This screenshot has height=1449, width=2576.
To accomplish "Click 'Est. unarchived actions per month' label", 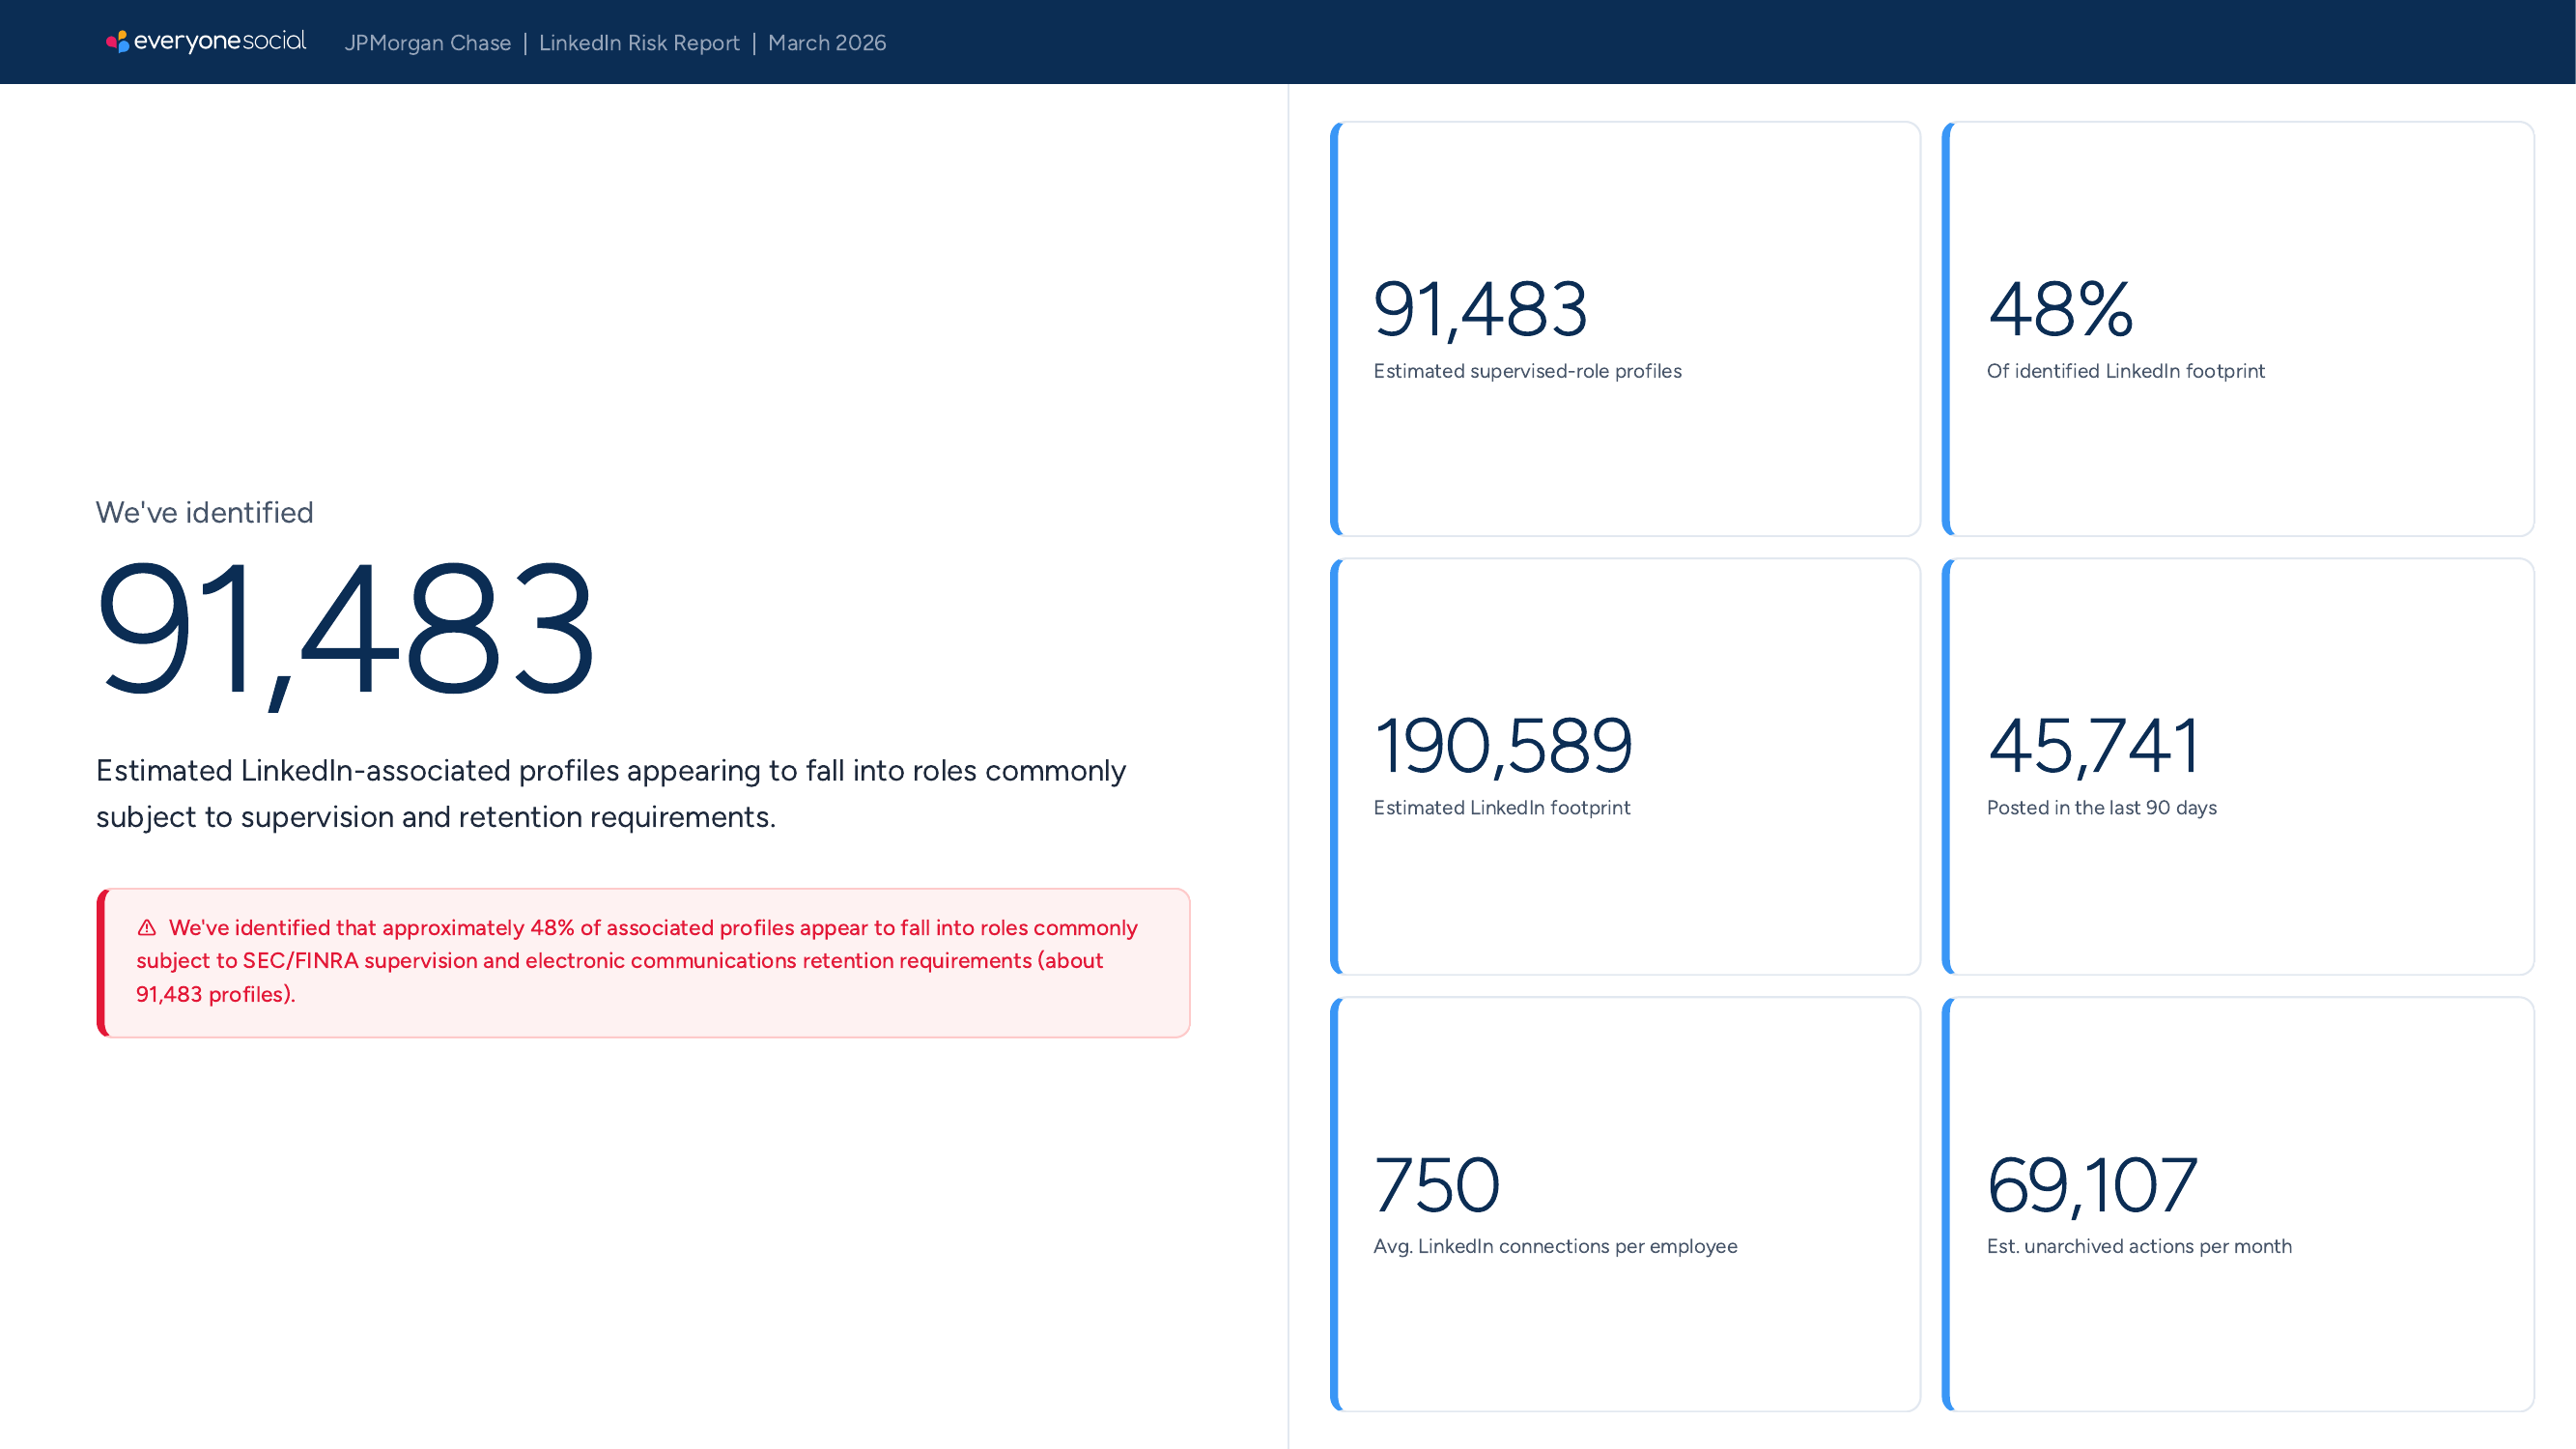I will [x=2140, y=1247].
